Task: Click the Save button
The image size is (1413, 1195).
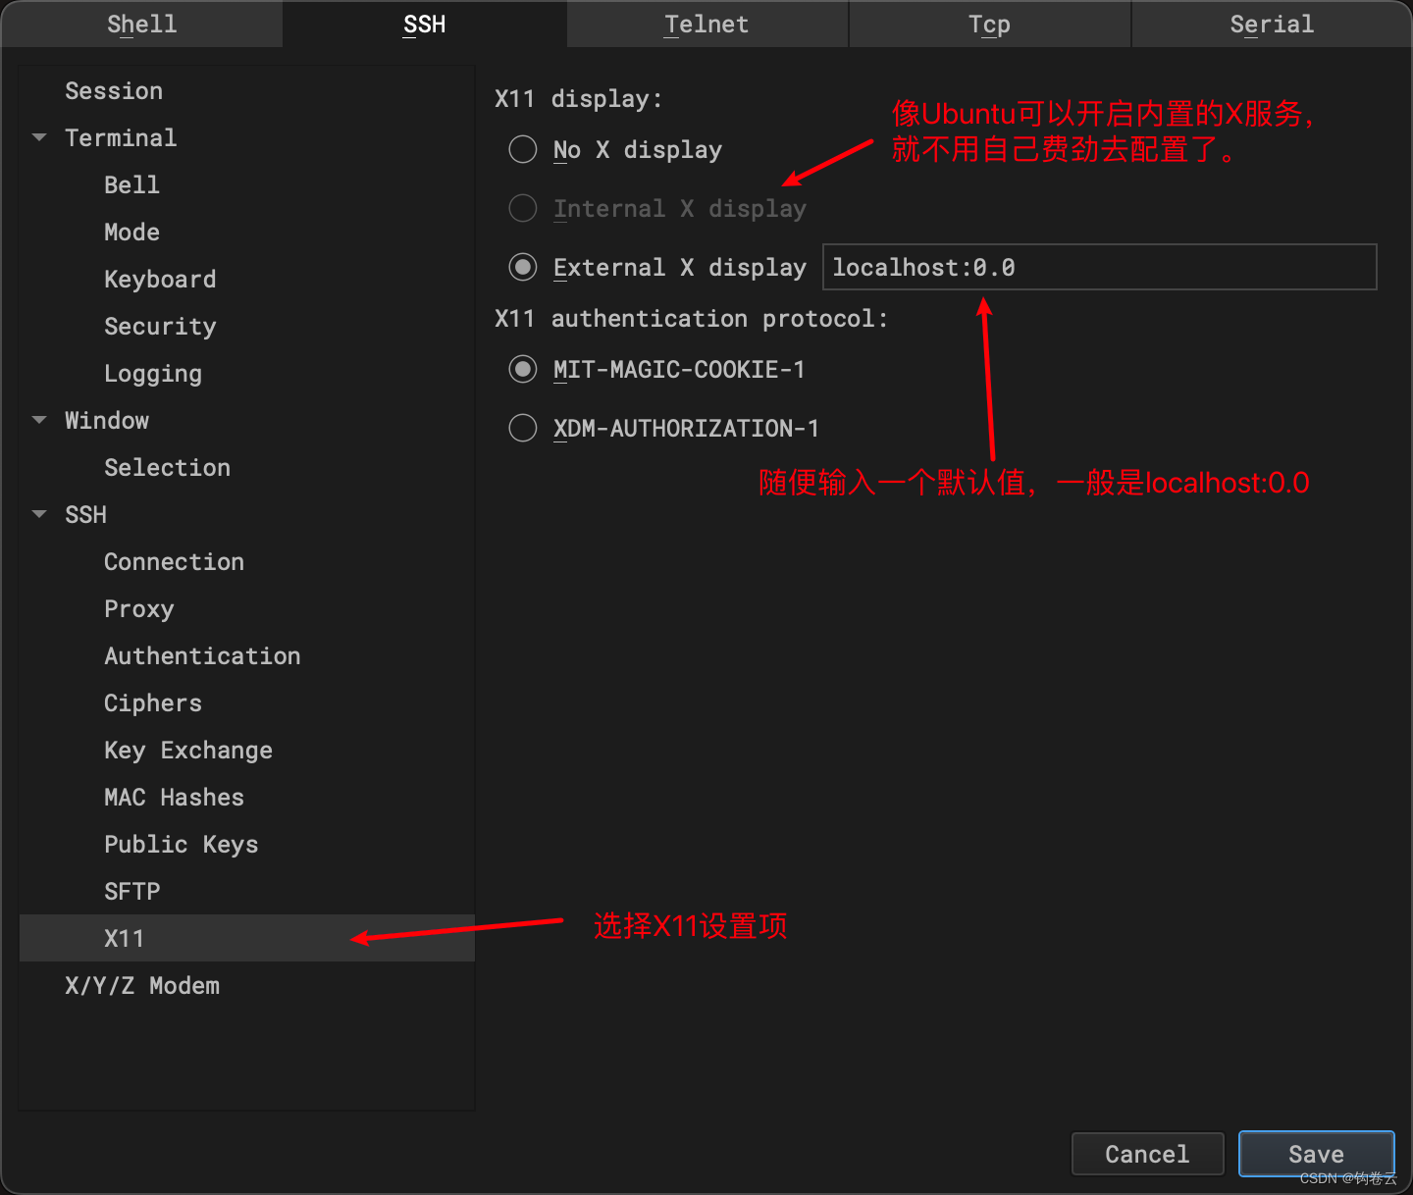Action: click(1316, 1154)
